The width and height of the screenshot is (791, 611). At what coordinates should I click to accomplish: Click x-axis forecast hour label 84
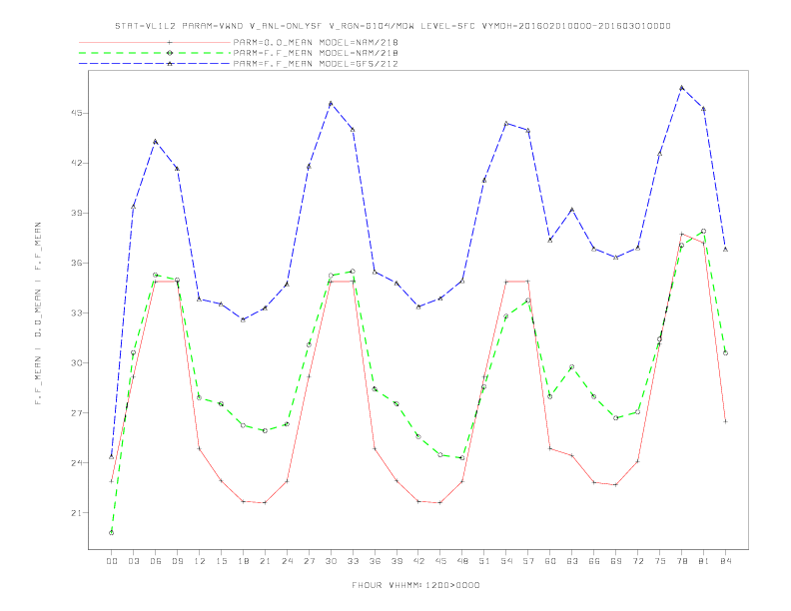click(725, 561)
